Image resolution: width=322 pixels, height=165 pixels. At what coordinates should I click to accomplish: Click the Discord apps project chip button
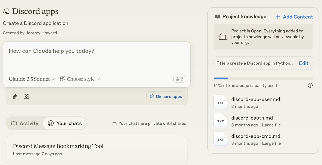[166, 97]
